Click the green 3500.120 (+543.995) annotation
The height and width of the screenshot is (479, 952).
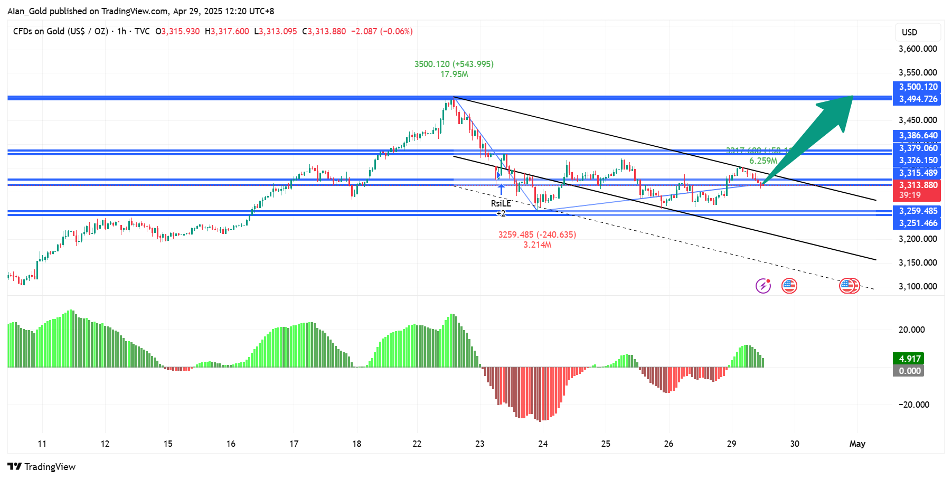pyautogui.click(x=454, y=64)
